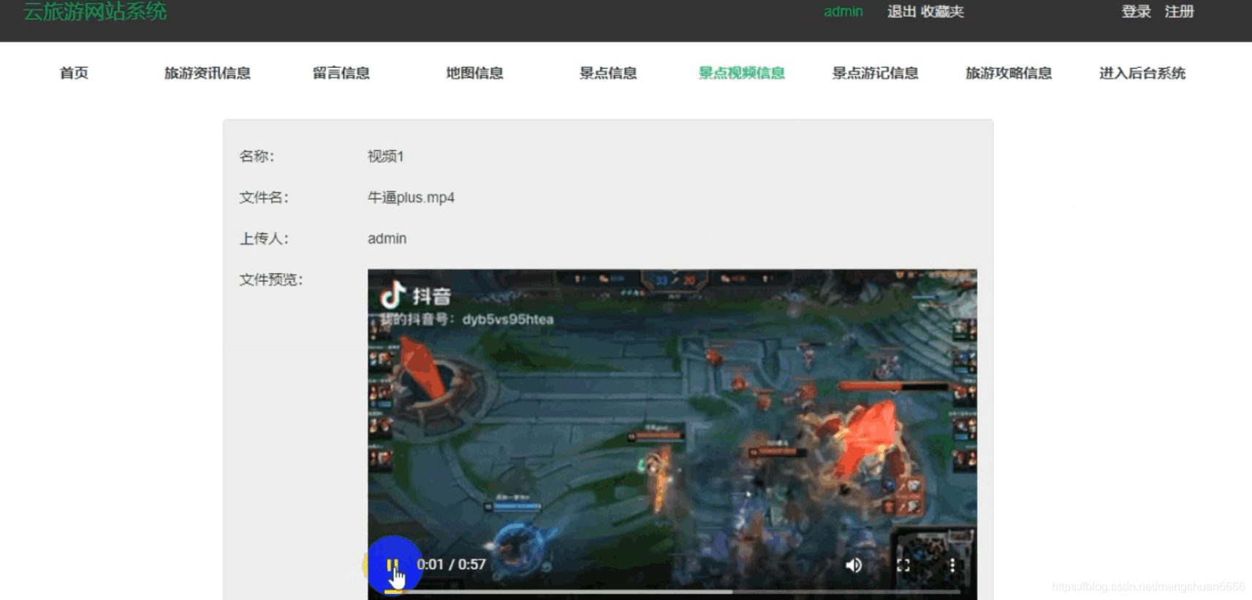
Task: Click the file name 牛逼plus.mp4
Action: (x=411, y=197)
